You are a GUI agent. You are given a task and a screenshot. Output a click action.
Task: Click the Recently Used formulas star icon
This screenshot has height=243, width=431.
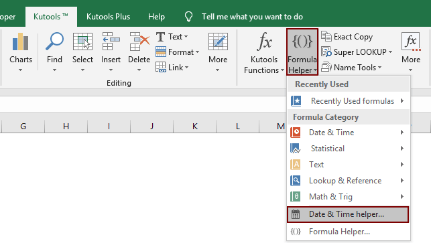[296, 101]
